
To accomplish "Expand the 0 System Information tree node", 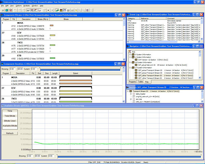I will click(130, 54).
